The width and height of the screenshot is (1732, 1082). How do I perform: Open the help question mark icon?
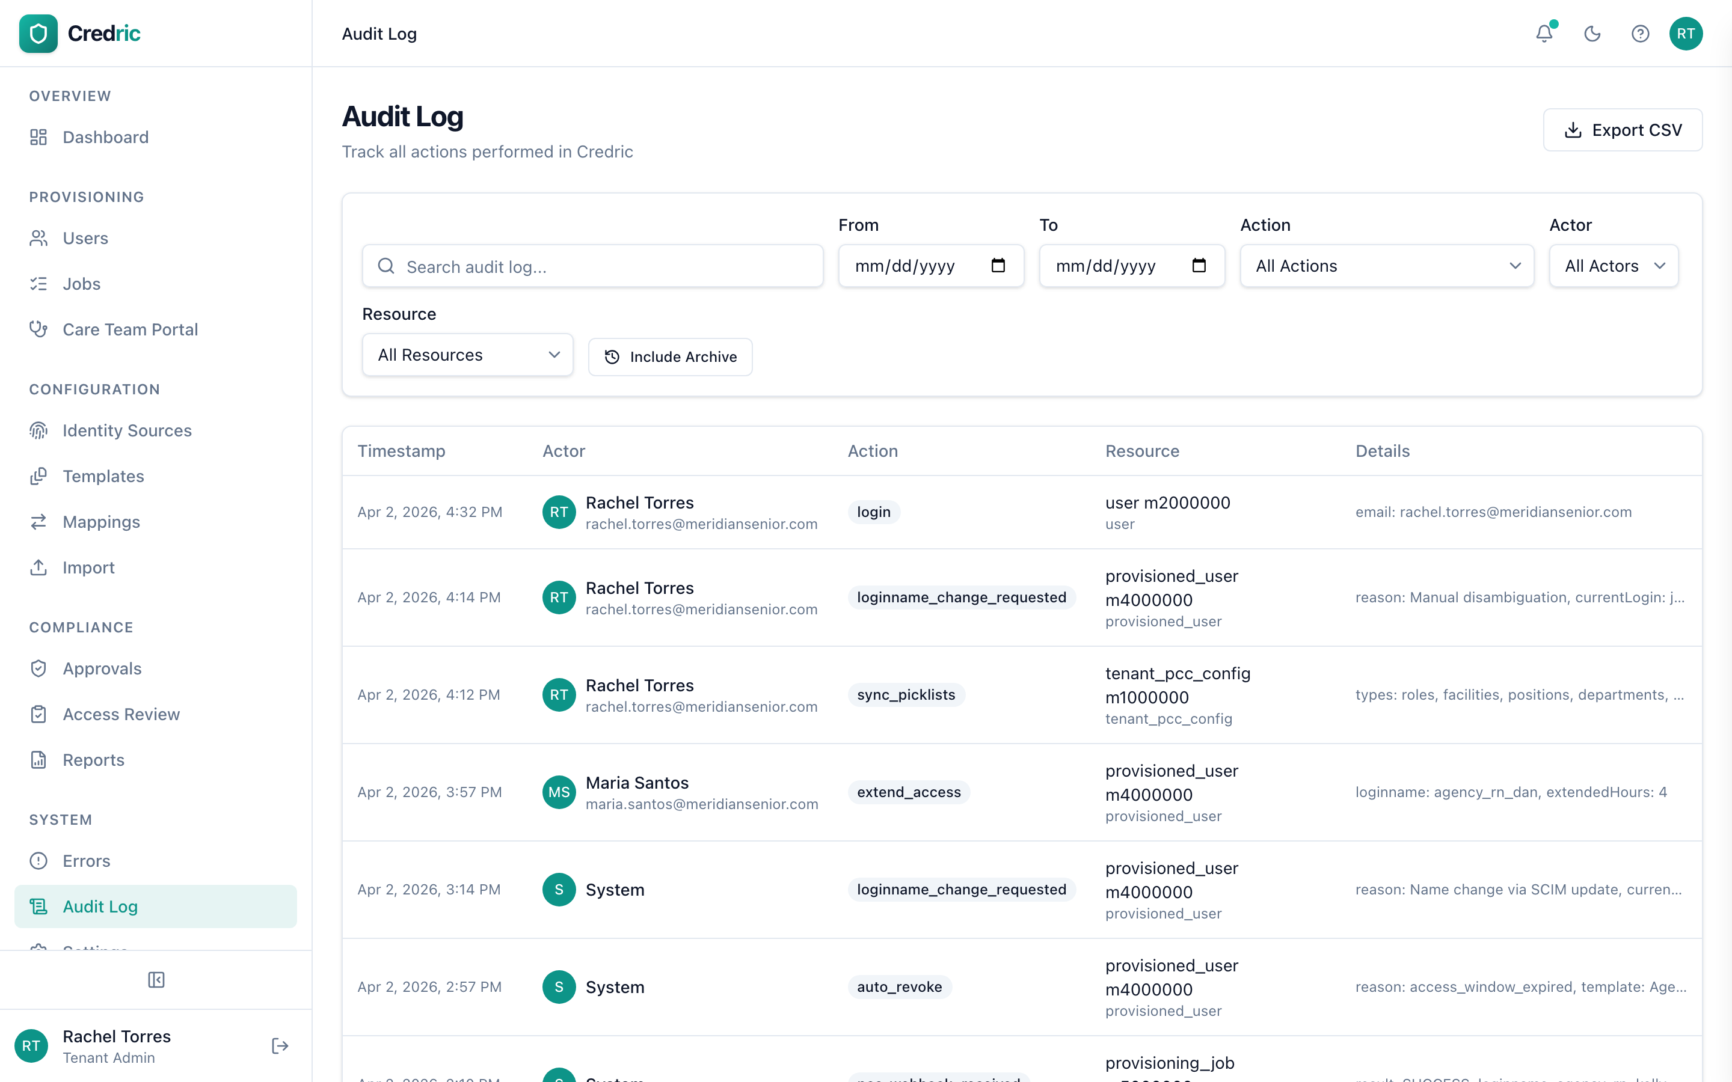[x=1639, y=34]
